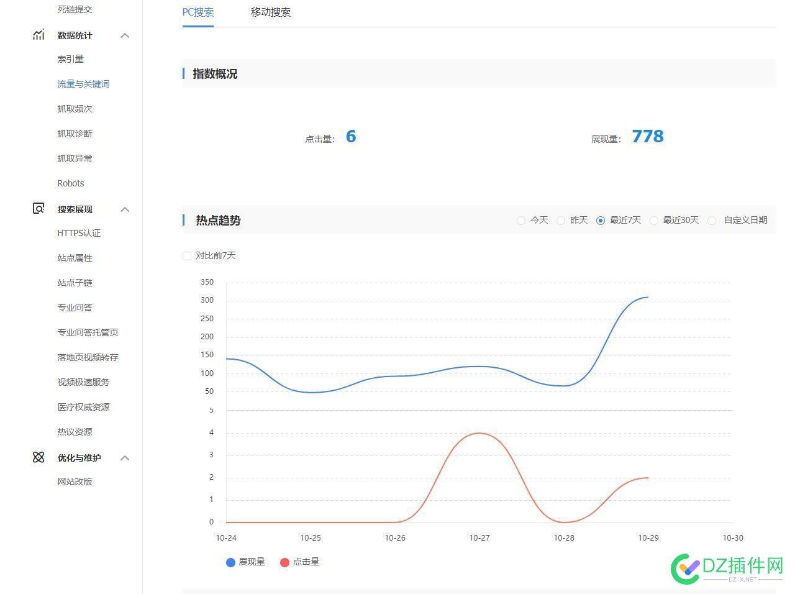
Task: Click the 展现量 legend label
Action: pyautogui.click(x=252, y=562)
